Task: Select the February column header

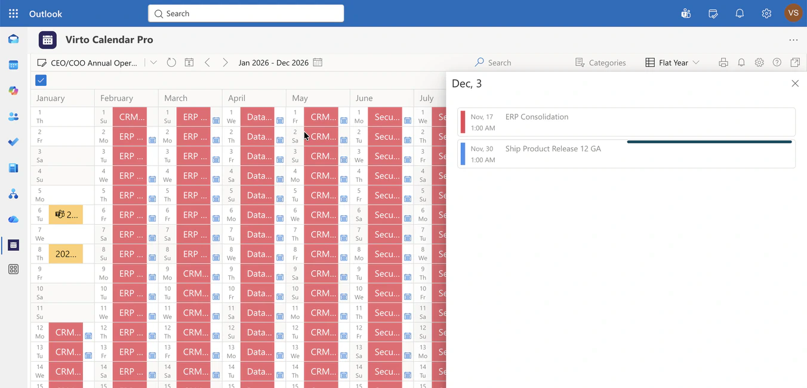Action: (126, 98)
